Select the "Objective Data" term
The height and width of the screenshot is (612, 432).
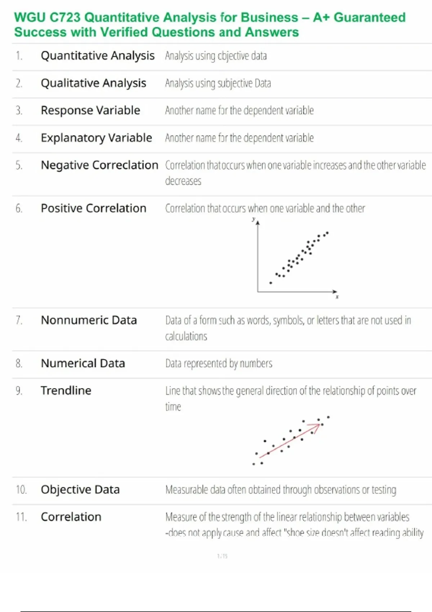(x=80, y=490)
